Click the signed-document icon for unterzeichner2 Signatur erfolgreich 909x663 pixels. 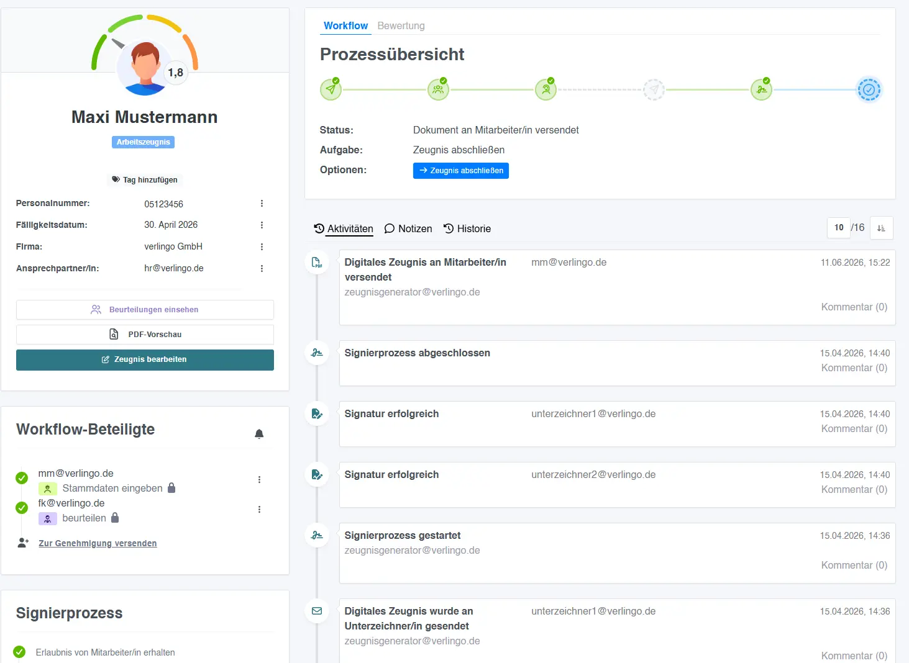click(x=317, y=474)
